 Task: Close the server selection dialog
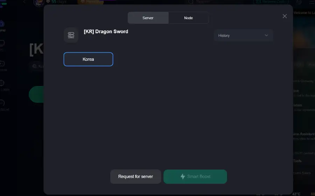[285, 16]
